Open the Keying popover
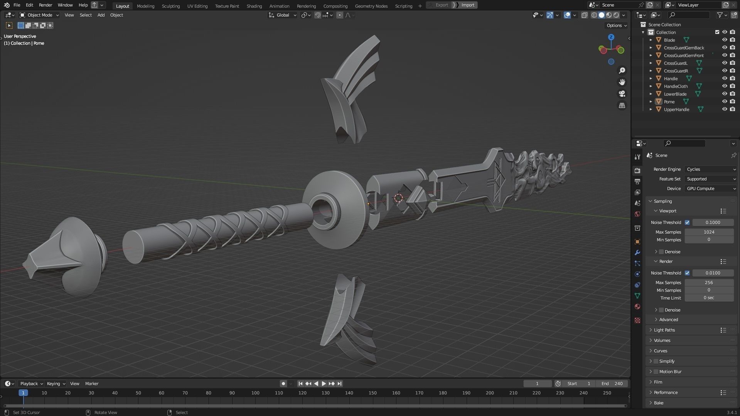The height and width of the screenshot is (416, 740). [x=56, y=384]
